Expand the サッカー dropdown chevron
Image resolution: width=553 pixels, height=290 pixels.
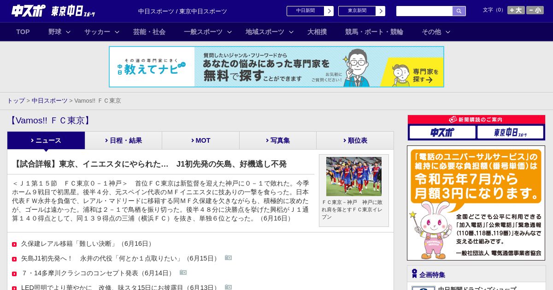(x=117, y=32)
